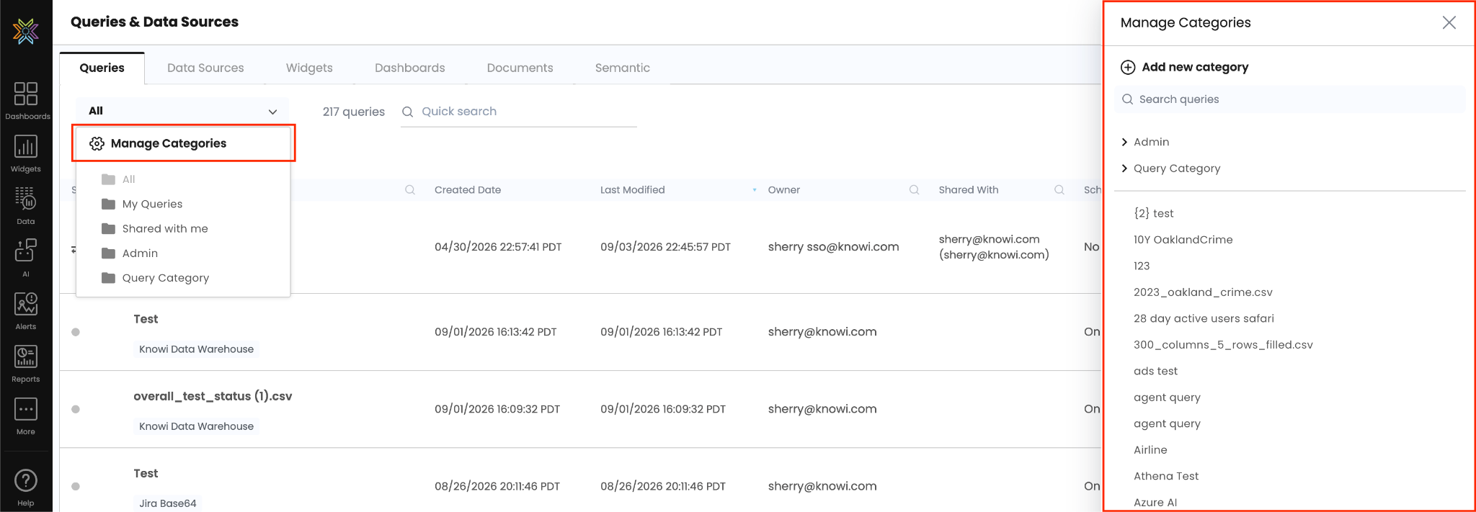The image size is (1476, 512).
Task: Go to Data section in sidebar
Action: [x=26, y=205]
